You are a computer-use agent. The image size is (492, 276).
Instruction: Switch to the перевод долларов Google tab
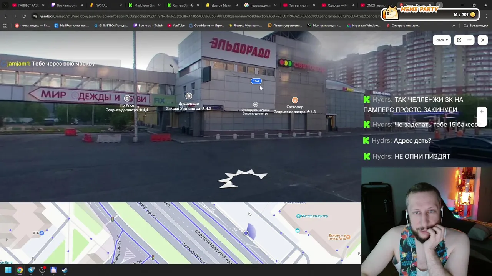(x=260, y=5)
